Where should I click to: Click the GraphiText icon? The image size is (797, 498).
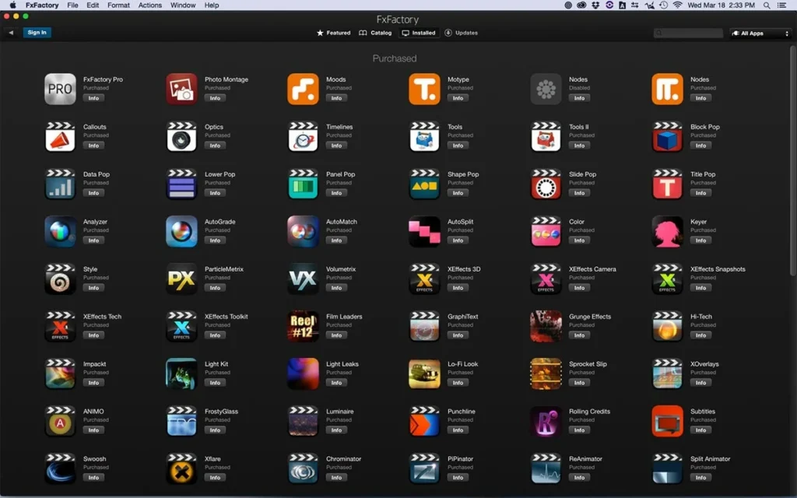pyautogui.click(x=424, y=326)
